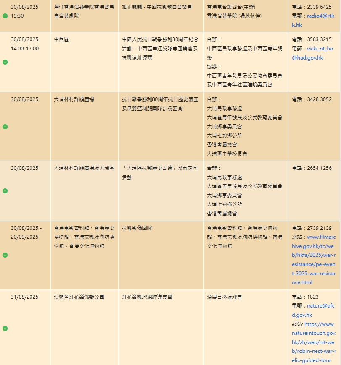Select the venue text 沙頭角紅花嶺郊野公園
341x365 pixels.
[x=79, y=297]
